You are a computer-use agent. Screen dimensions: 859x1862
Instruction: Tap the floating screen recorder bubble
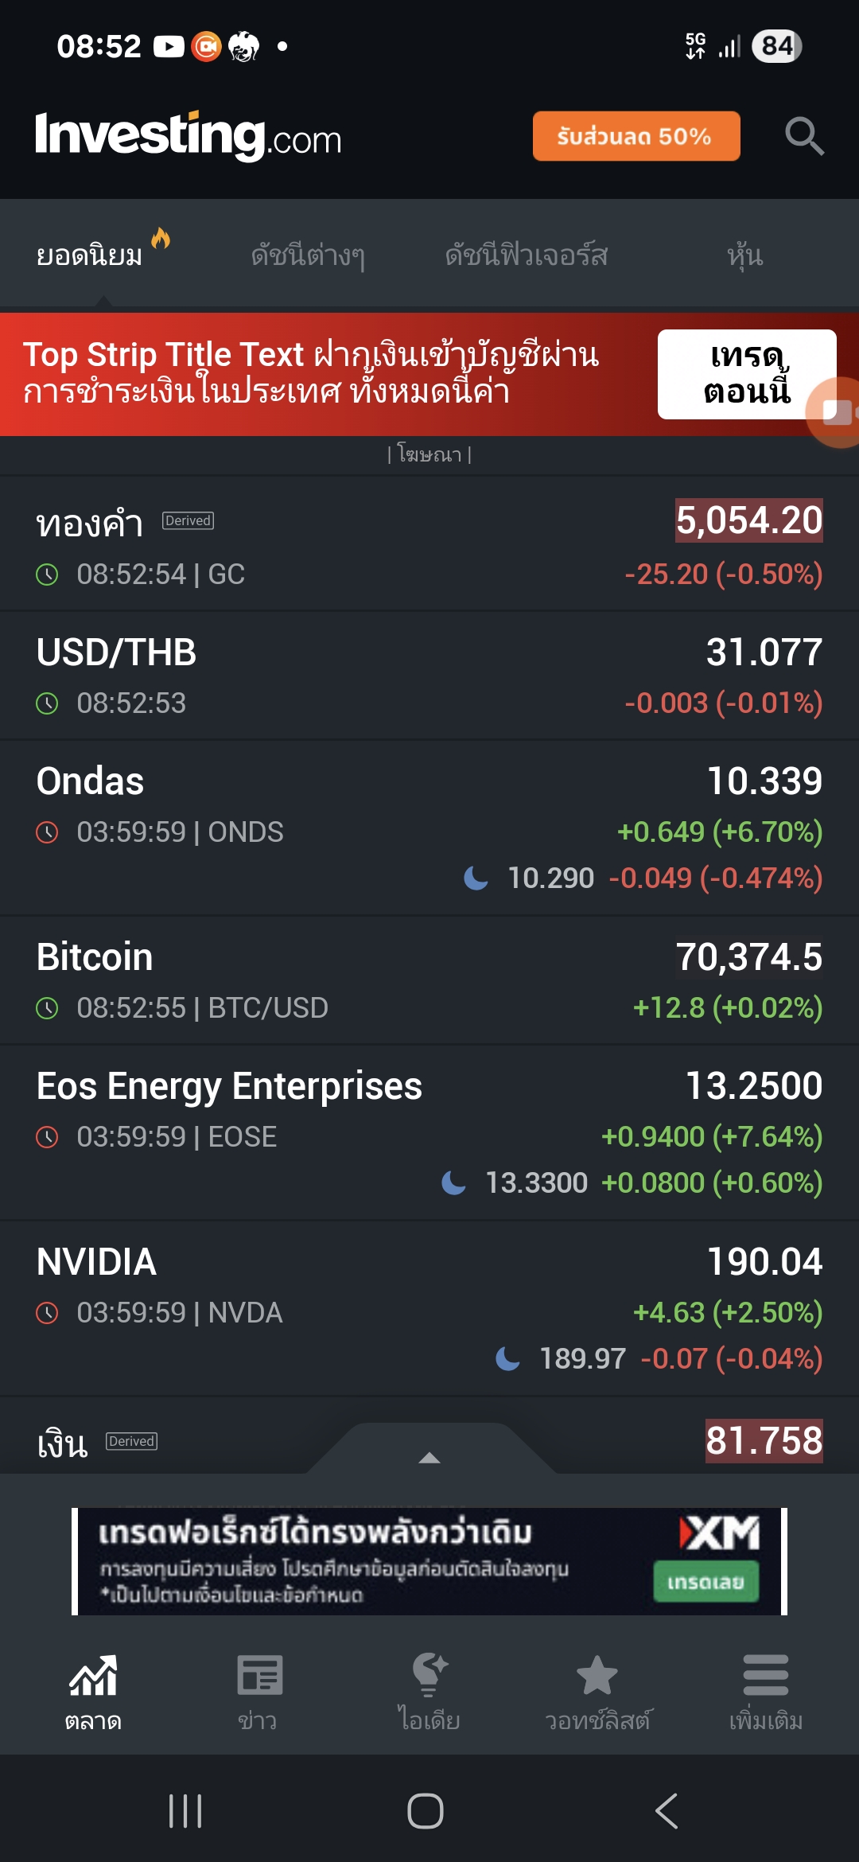coord(836,411)
